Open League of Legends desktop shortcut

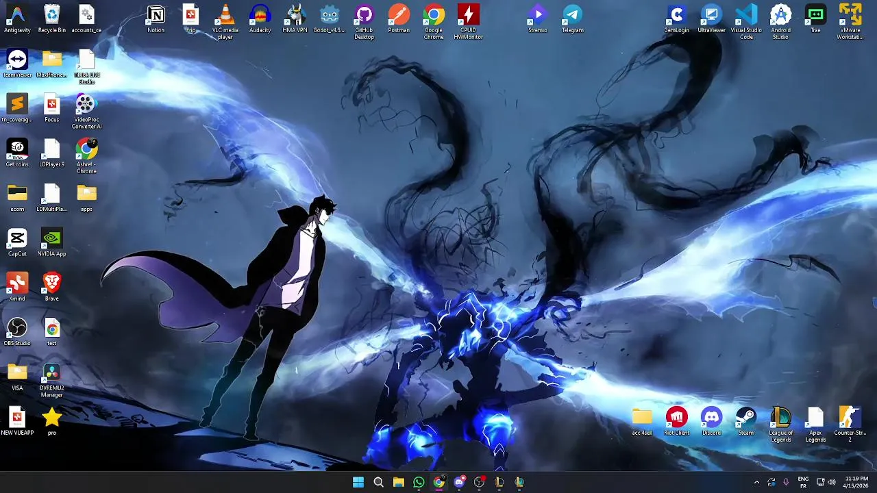pyautogui.click(x=780, y=425)
